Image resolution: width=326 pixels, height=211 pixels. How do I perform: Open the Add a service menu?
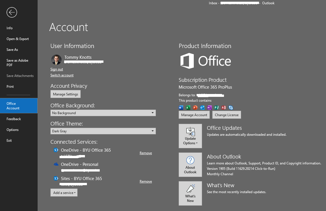click(64, 193)
